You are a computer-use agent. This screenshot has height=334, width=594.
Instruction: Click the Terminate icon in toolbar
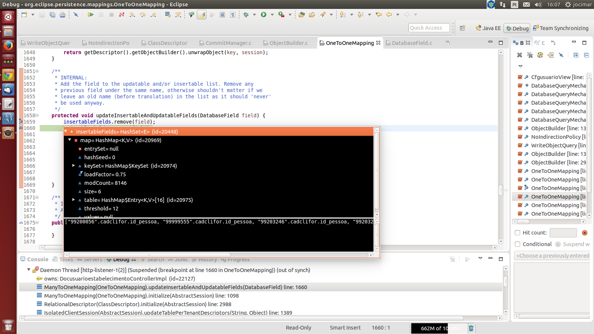point(111,15)
